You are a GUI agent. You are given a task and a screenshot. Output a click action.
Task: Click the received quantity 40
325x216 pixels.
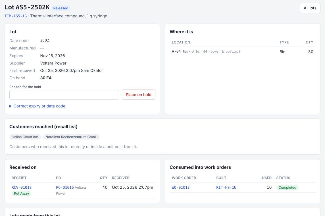105,187
